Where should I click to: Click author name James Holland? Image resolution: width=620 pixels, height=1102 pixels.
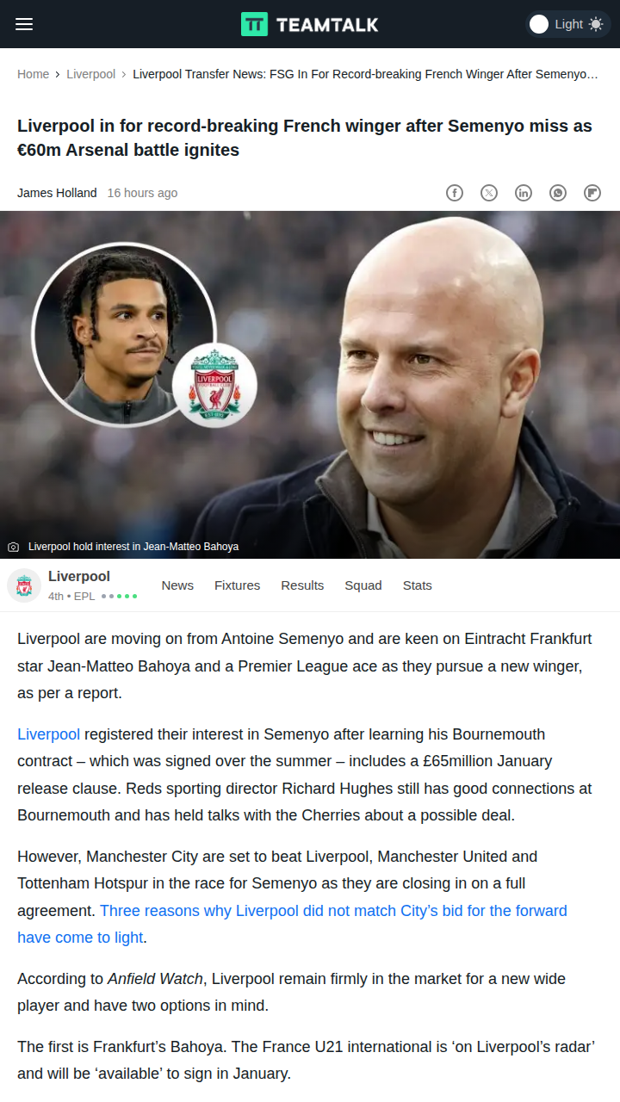click(57, 193)
